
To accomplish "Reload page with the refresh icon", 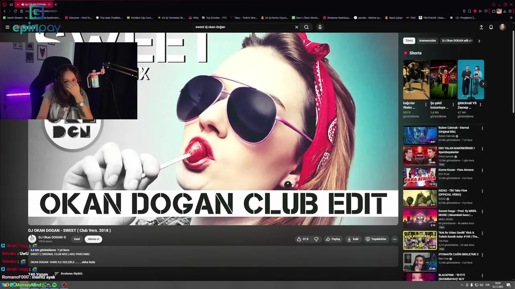I will click(15, 11).
